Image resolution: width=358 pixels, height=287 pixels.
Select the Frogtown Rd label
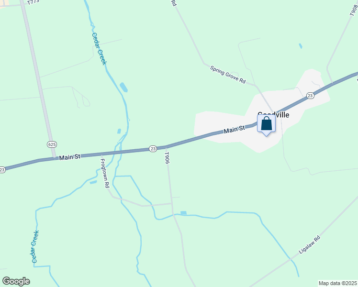pos(104,173)
